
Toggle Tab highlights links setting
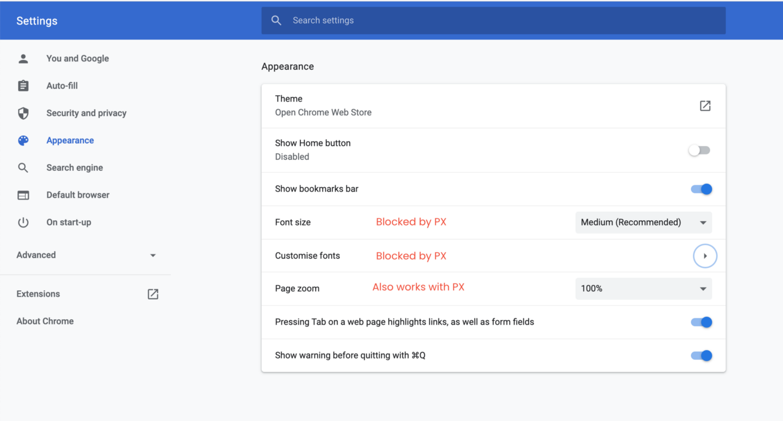701,322
